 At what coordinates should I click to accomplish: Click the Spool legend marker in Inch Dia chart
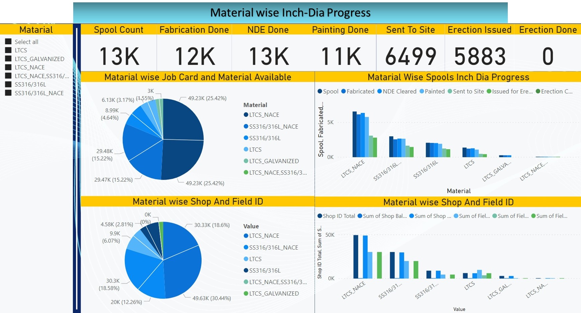point(320,91)
